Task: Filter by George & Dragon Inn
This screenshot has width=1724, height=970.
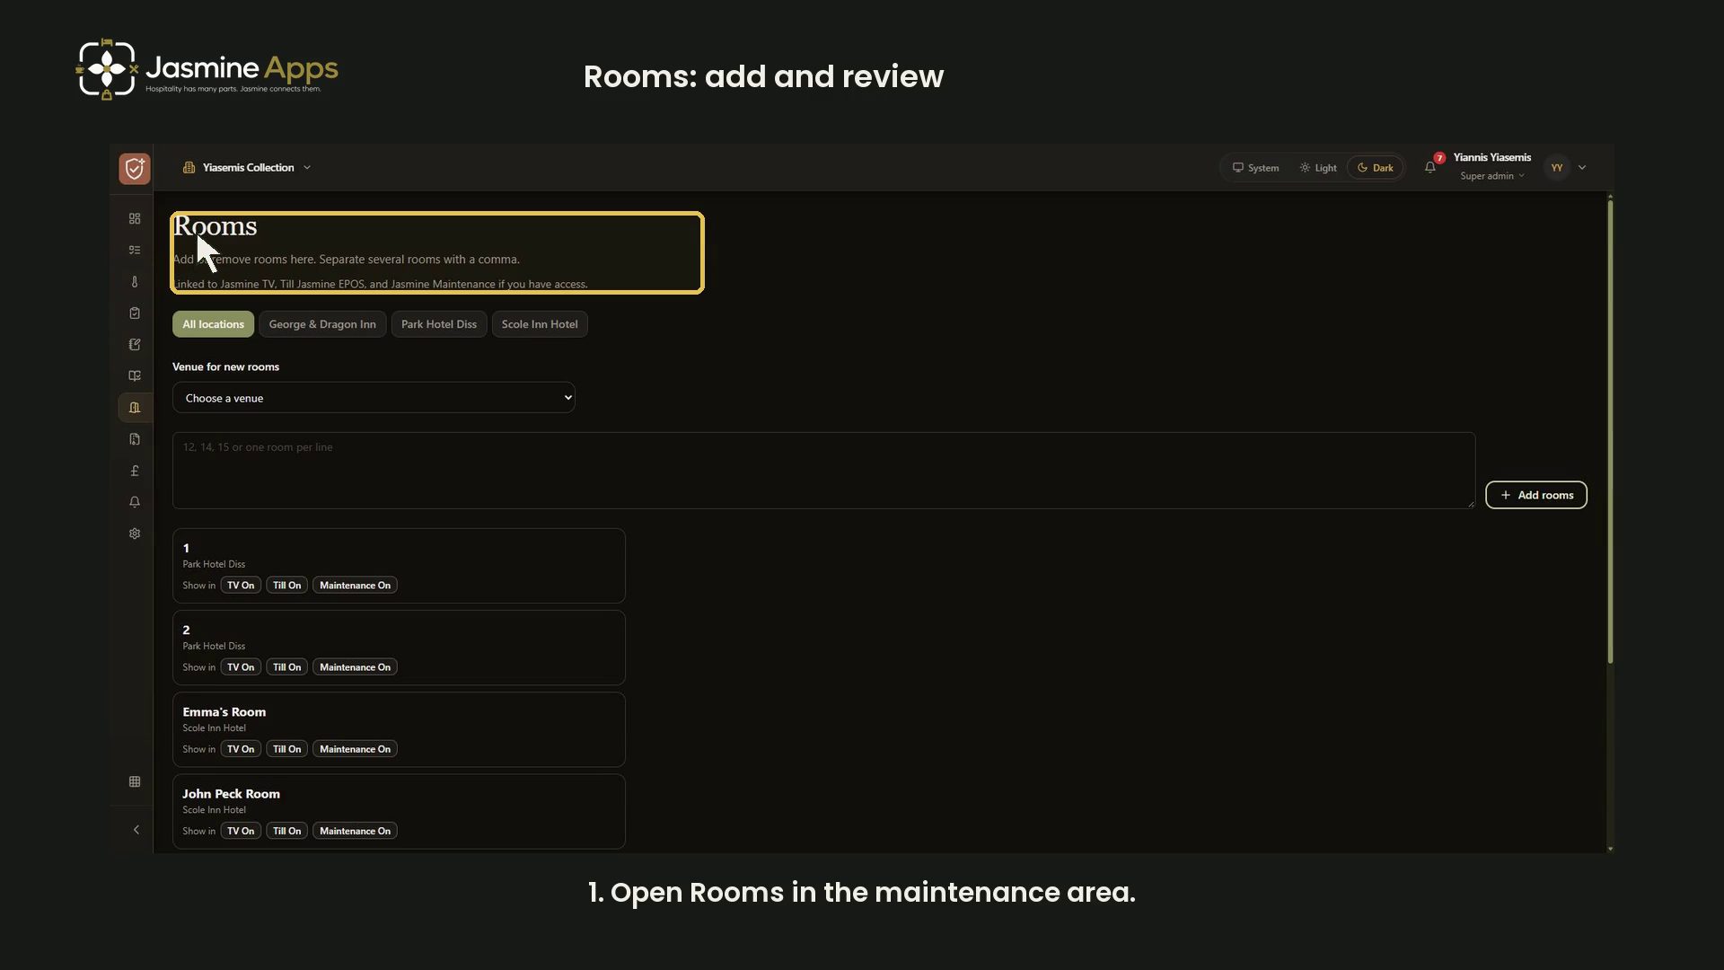Action: coord(322,324)
